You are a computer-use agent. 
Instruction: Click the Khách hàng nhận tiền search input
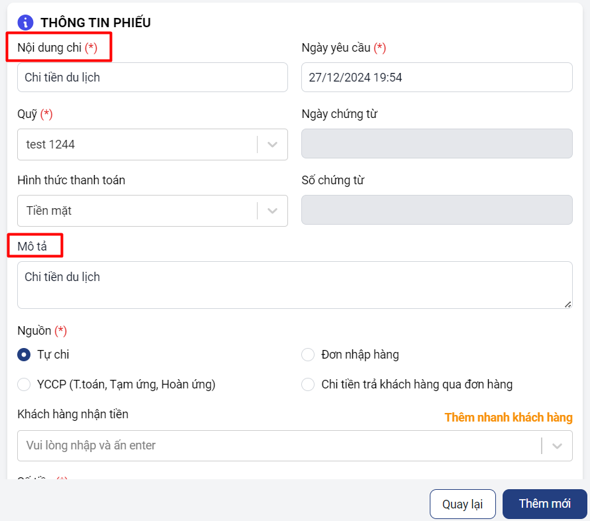278,445
